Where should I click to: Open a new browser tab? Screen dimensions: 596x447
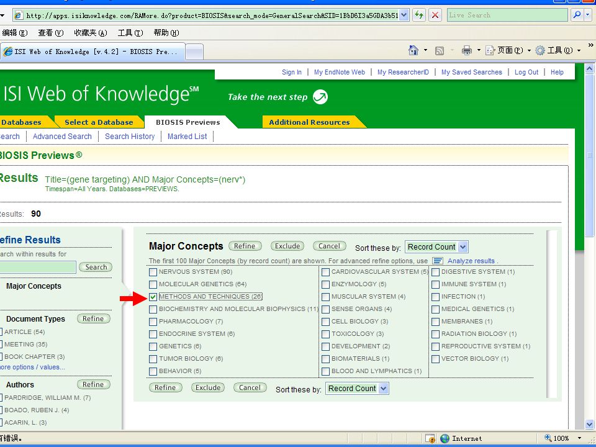click(x=194, y=52)
